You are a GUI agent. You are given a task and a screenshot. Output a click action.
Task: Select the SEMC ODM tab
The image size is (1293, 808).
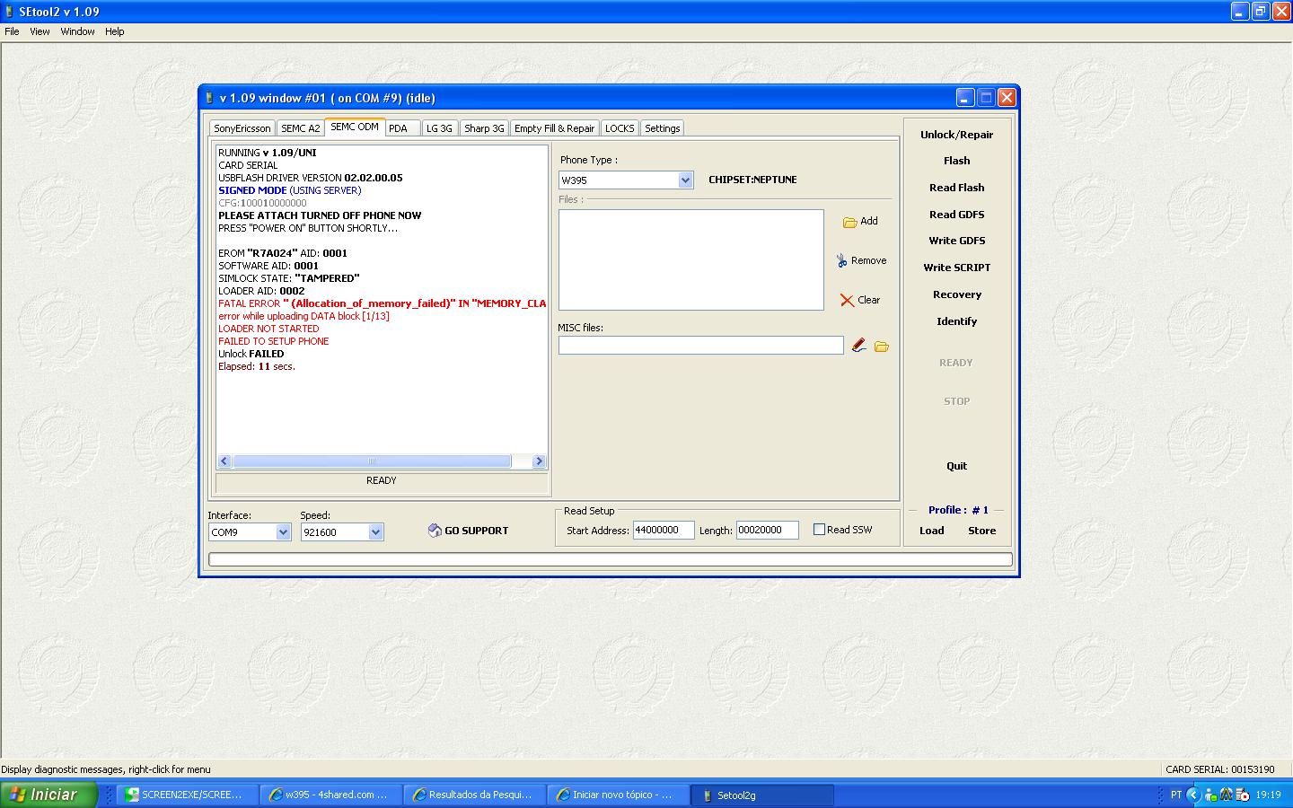pos(355,127)
